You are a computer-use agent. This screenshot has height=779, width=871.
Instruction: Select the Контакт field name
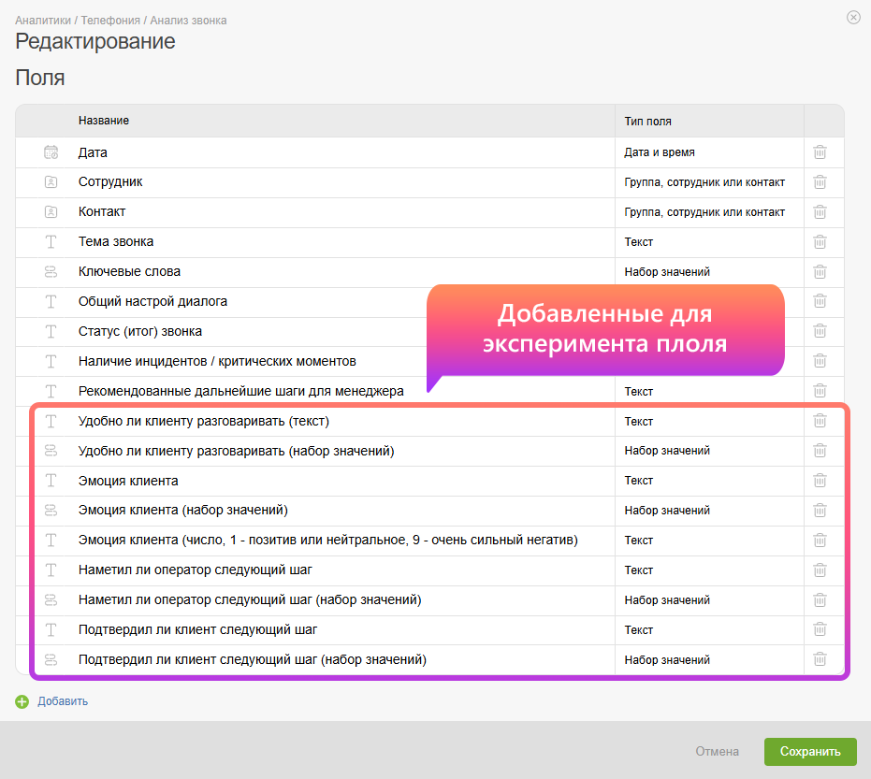coord(102,212)
